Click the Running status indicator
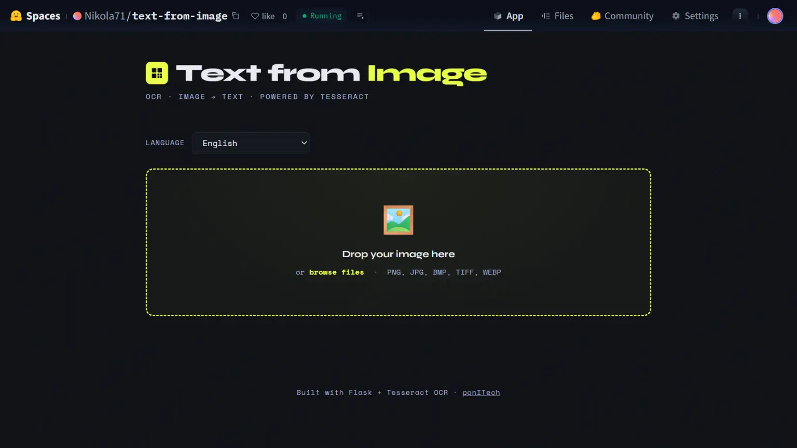The image size is (797, 448). point(321,16)
